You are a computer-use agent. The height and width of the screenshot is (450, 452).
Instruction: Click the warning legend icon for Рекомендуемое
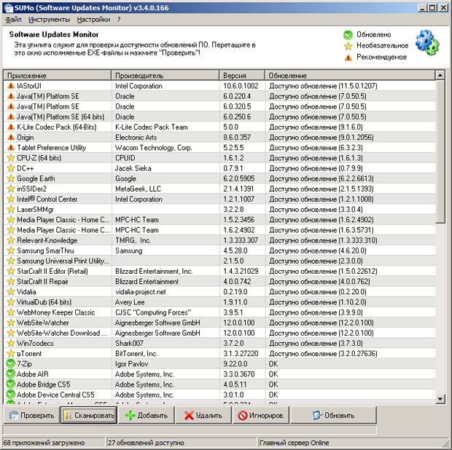348,58
